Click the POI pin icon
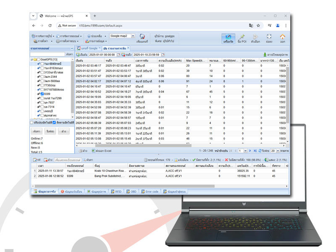336x252 pixels. 242,37
